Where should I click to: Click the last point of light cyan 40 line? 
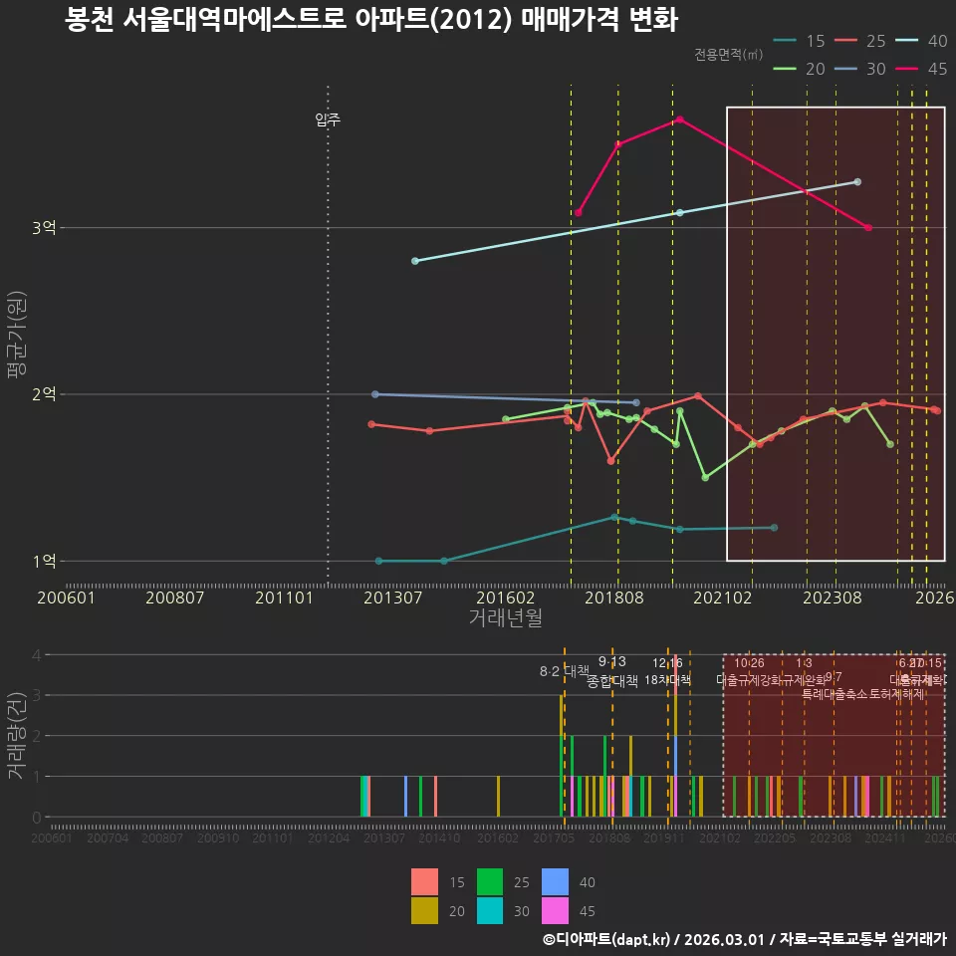[x=857, y=181]
